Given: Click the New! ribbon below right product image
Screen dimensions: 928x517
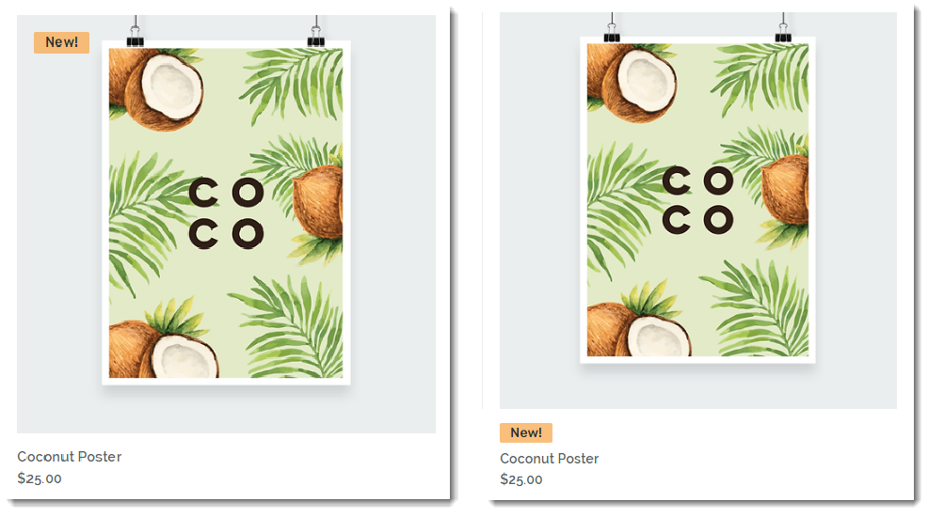Looking at the screenshot, I should pos(525,432).
